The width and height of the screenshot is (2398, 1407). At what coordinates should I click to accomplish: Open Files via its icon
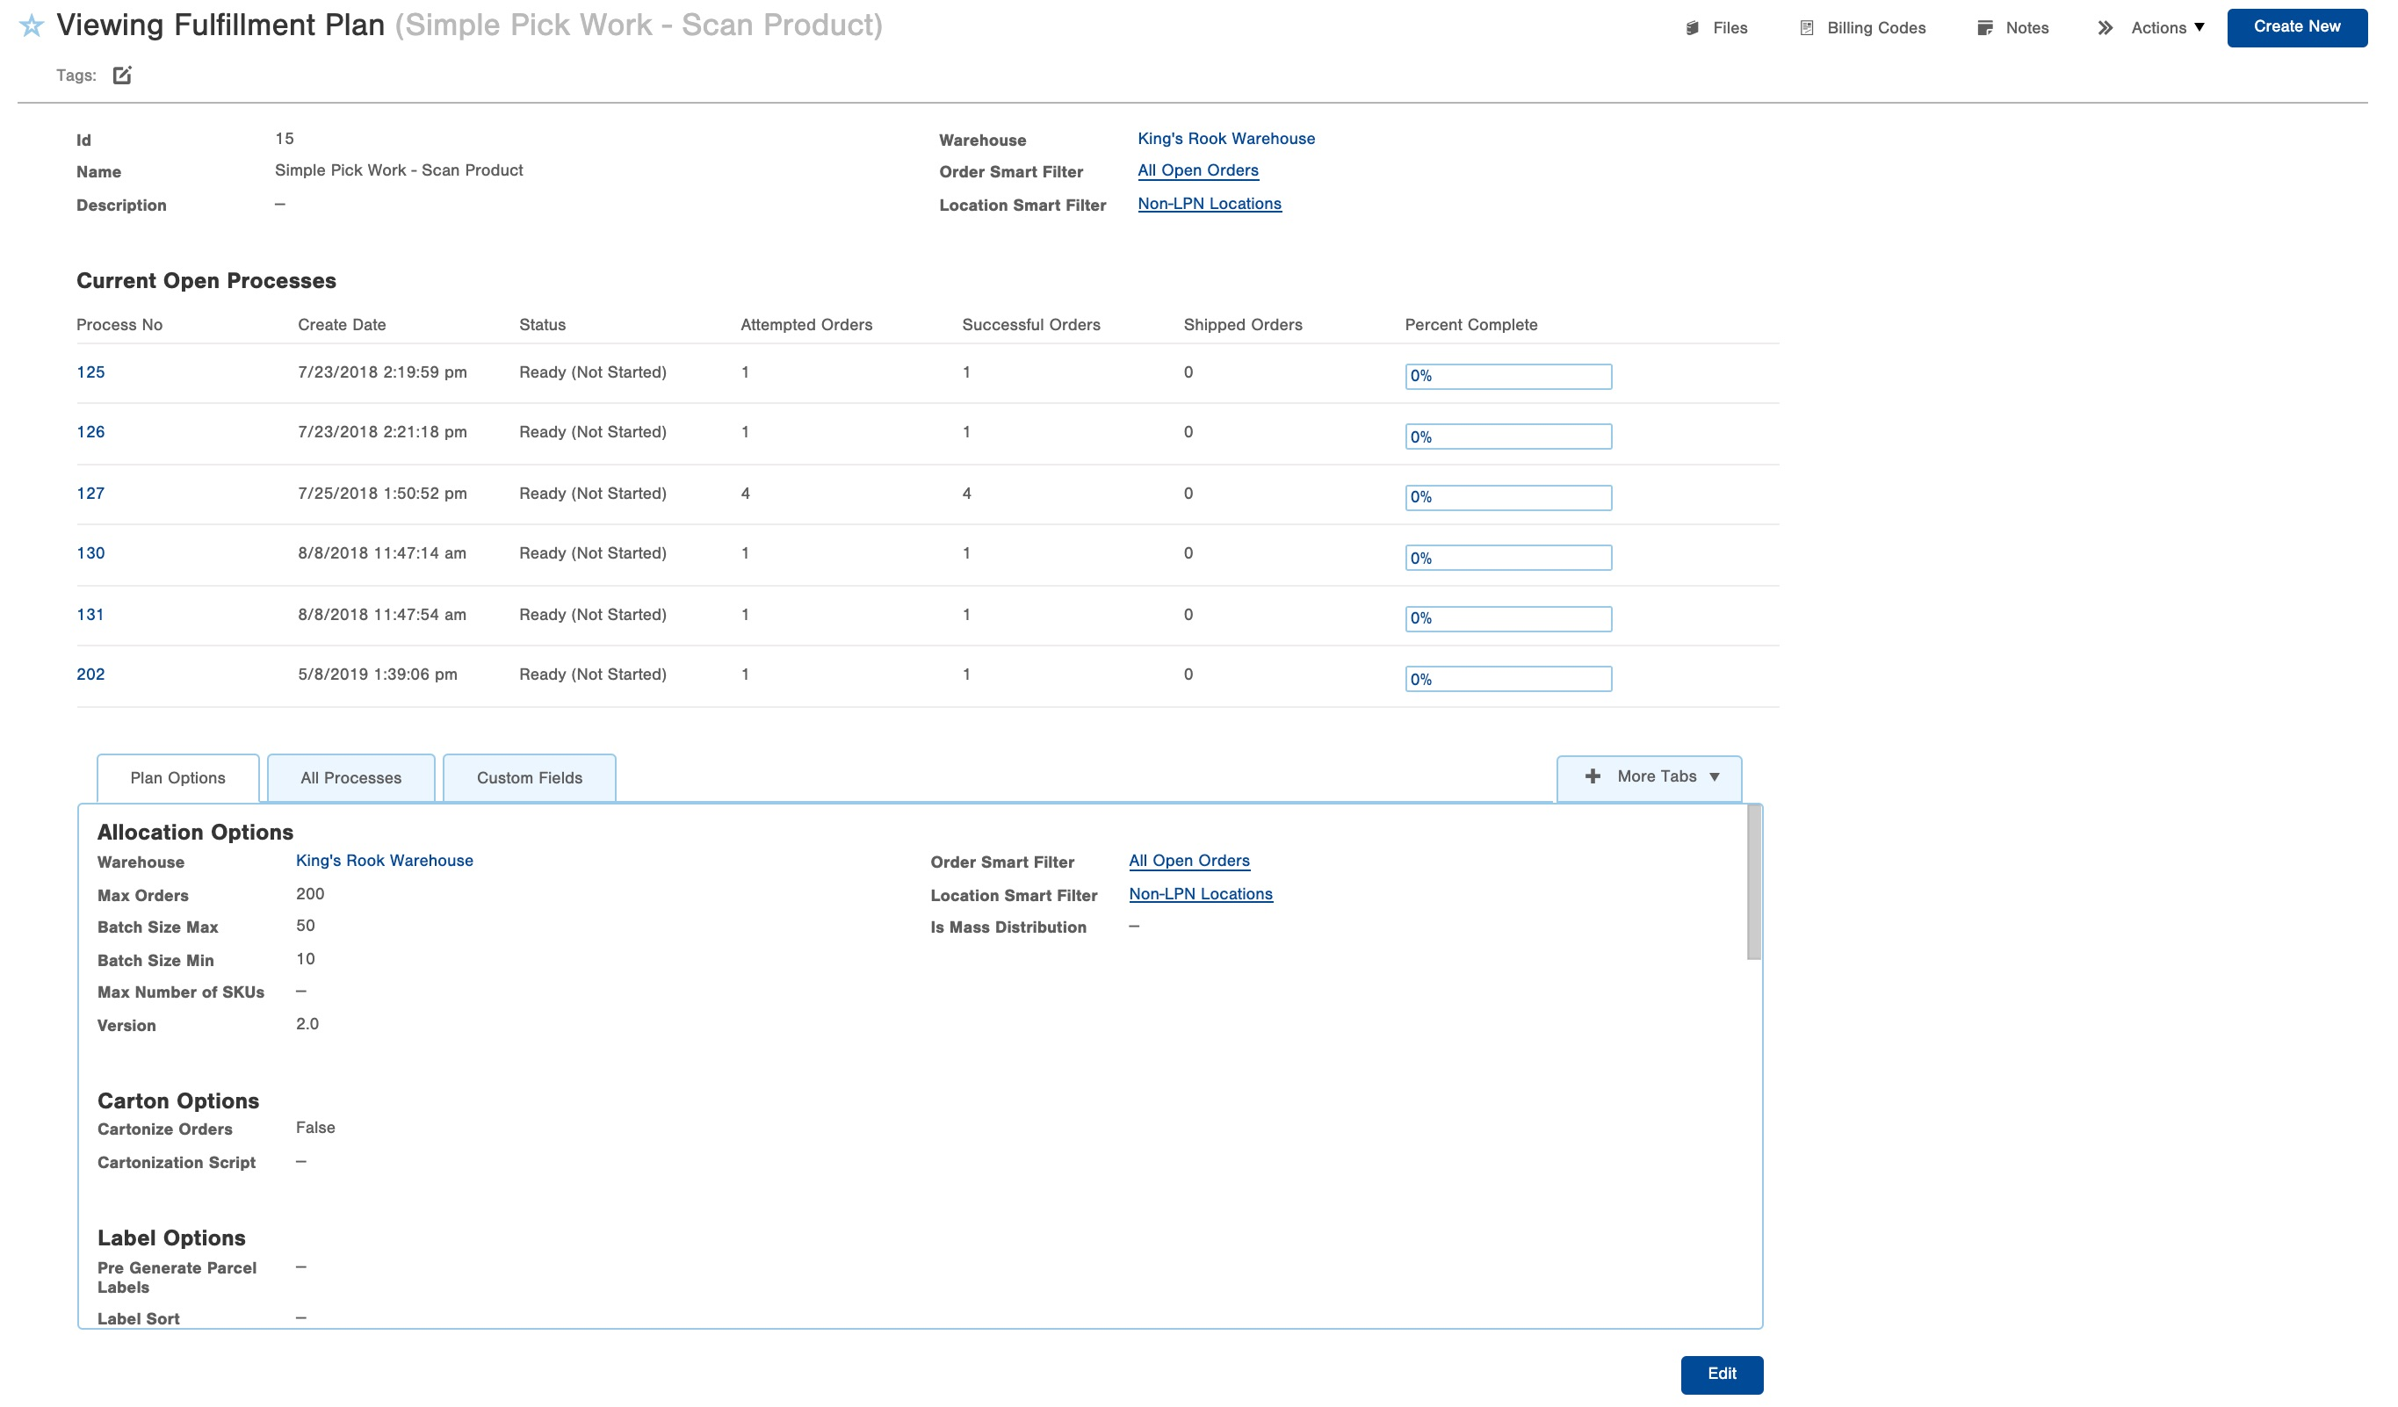[x=1692, y=28]
